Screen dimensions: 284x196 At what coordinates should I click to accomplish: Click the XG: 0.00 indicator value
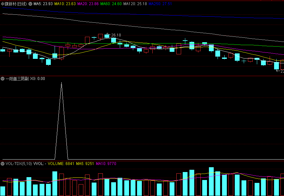click(37, 79)
